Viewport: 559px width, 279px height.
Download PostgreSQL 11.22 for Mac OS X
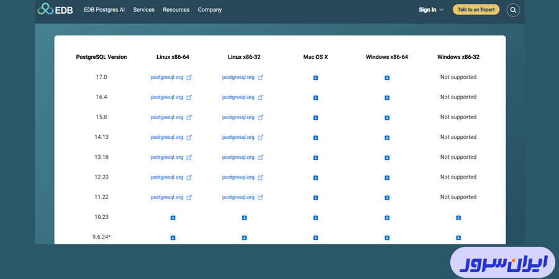(x=316, y=198)
